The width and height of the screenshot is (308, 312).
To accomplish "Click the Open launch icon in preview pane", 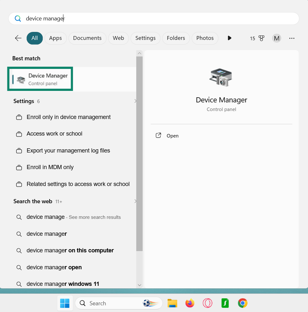I will point(158,136).
